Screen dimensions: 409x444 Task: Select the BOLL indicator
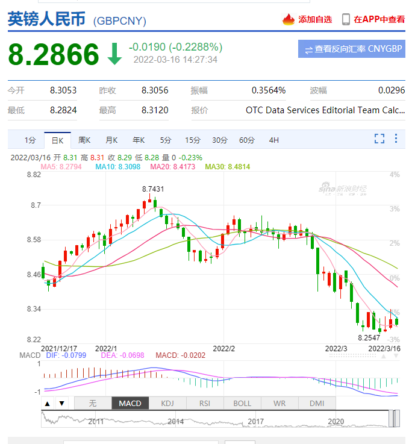(242, 403)
